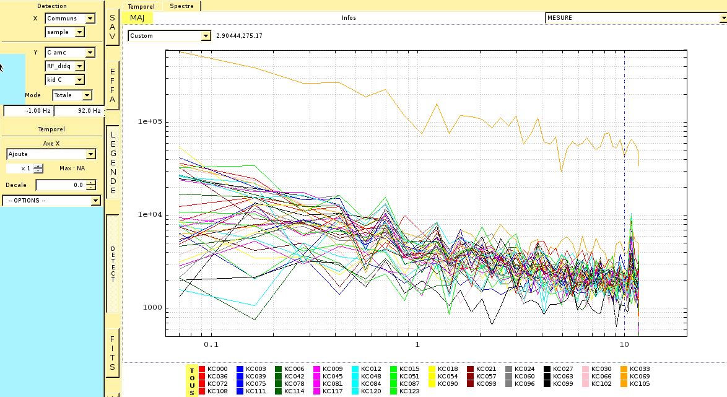The width and height of the screenshot is (727, 397).
Task: Click the magenta KC009 legend marker
Action: (317, 369)
